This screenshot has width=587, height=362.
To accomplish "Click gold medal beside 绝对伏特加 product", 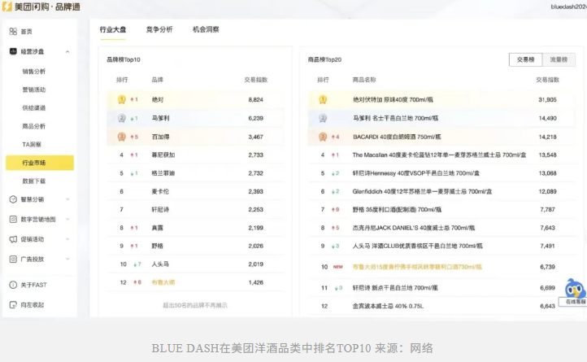I will (x=323, y=99).
